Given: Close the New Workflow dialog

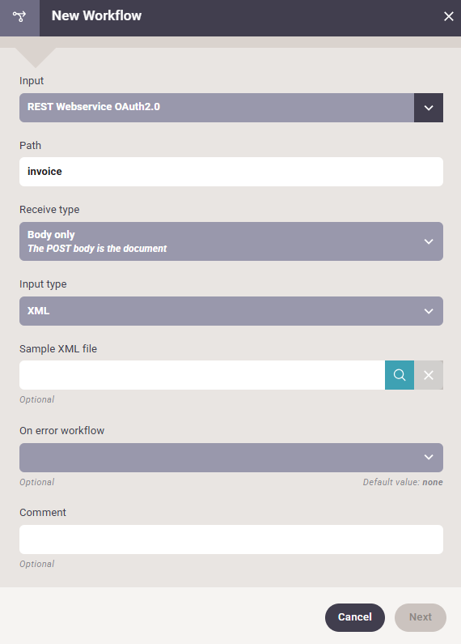Looking at the screenshot, I should (x=449, y=16).
